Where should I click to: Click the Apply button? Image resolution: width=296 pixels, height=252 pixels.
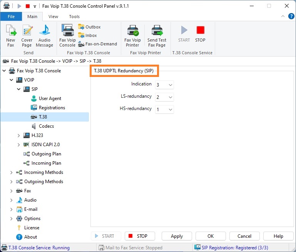point(177,236)
